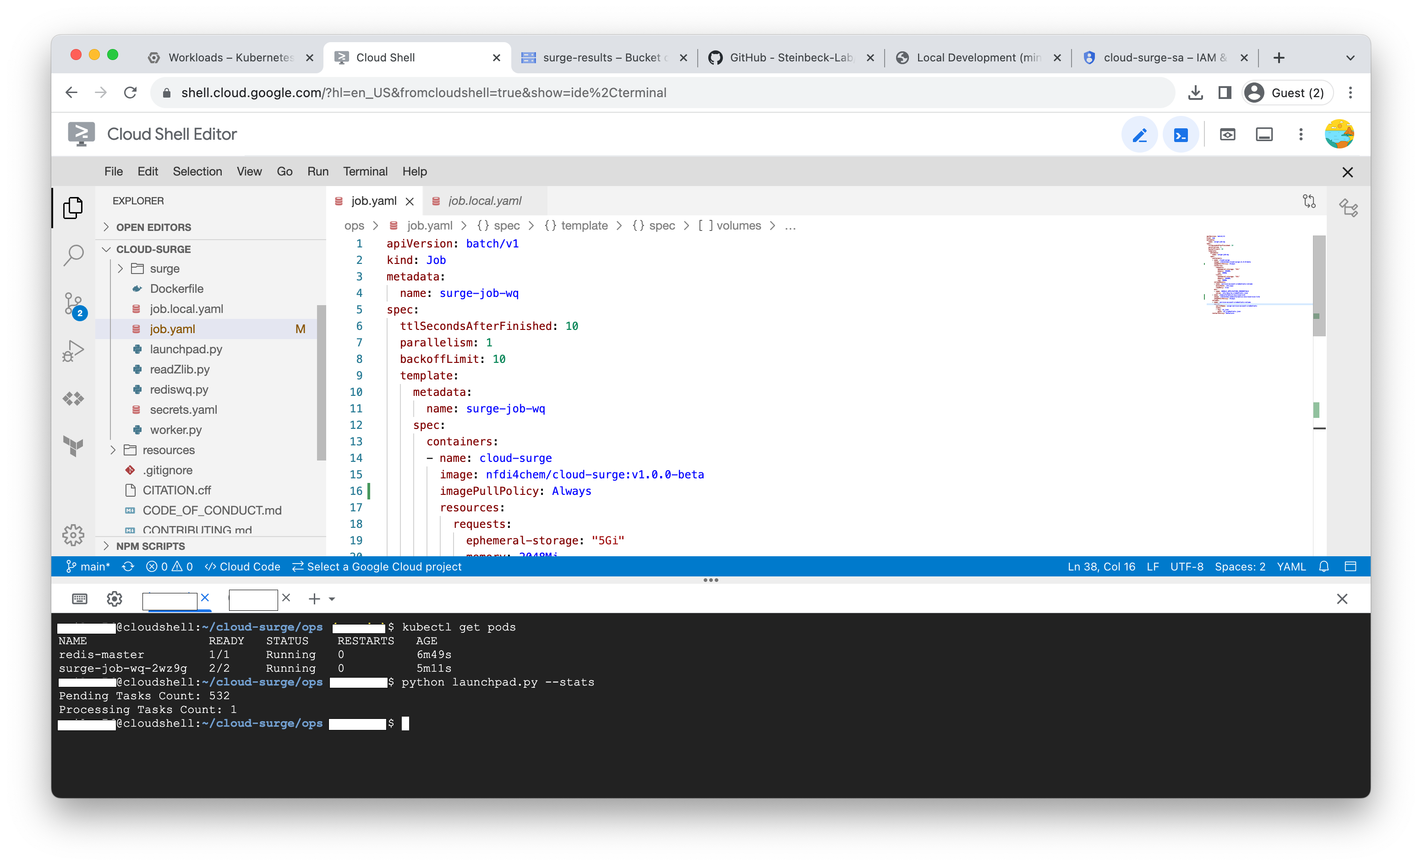1422x866 pixels.
Task: Close the editor using the menu bar X
Action: [1347, 172]
